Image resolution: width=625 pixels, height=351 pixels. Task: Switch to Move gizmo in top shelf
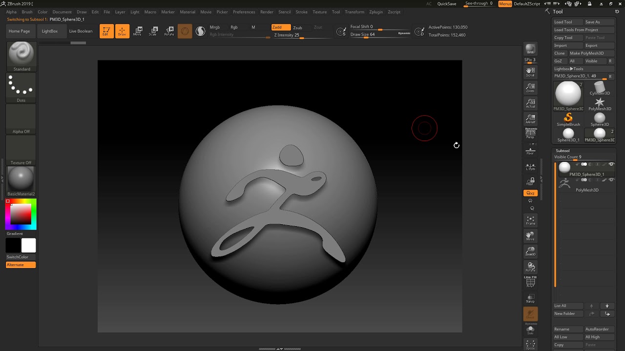[138, 31]
